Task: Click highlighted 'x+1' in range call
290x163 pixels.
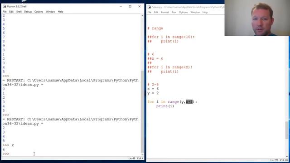Action: click(189, 102)
